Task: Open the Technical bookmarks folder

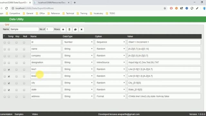Action: (x=68, y=14)
